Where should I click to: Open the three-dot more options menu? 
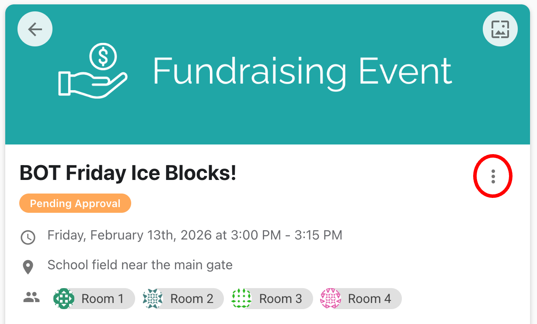click(x=493, y=176)
